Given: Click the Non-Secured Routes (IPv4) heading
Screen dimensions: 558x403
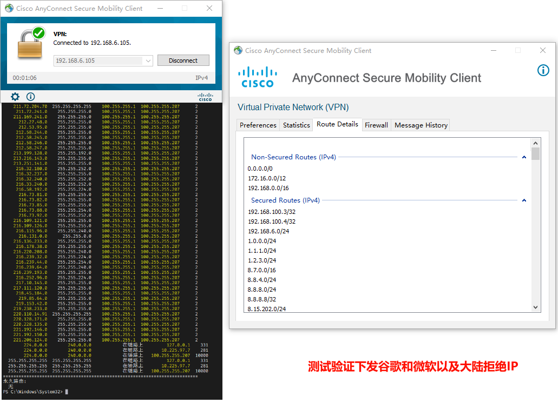Looking at the screenshot, I should point(293,157).
